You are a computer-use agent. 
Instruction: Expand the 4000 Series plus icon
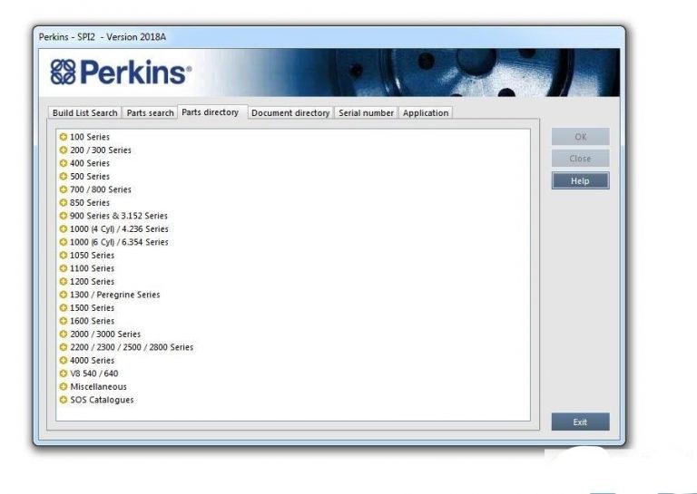[64, 360]
